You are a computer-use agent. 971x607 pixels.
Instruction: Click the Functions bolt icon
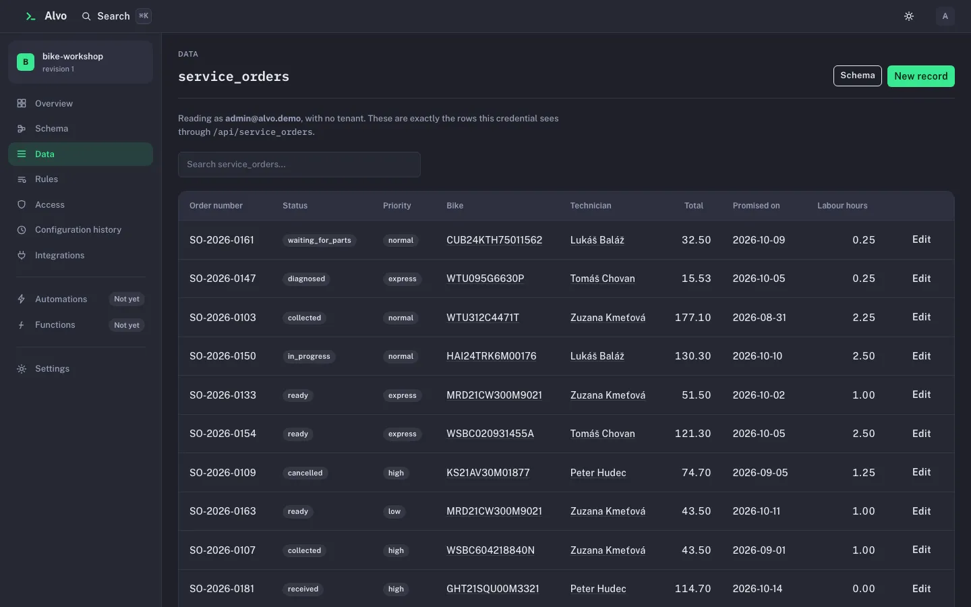click(x=22, y=325)
